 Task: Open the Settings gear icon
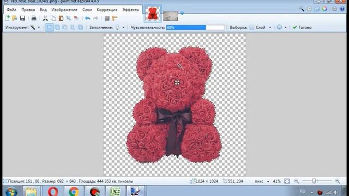click(x=334, y=9)
